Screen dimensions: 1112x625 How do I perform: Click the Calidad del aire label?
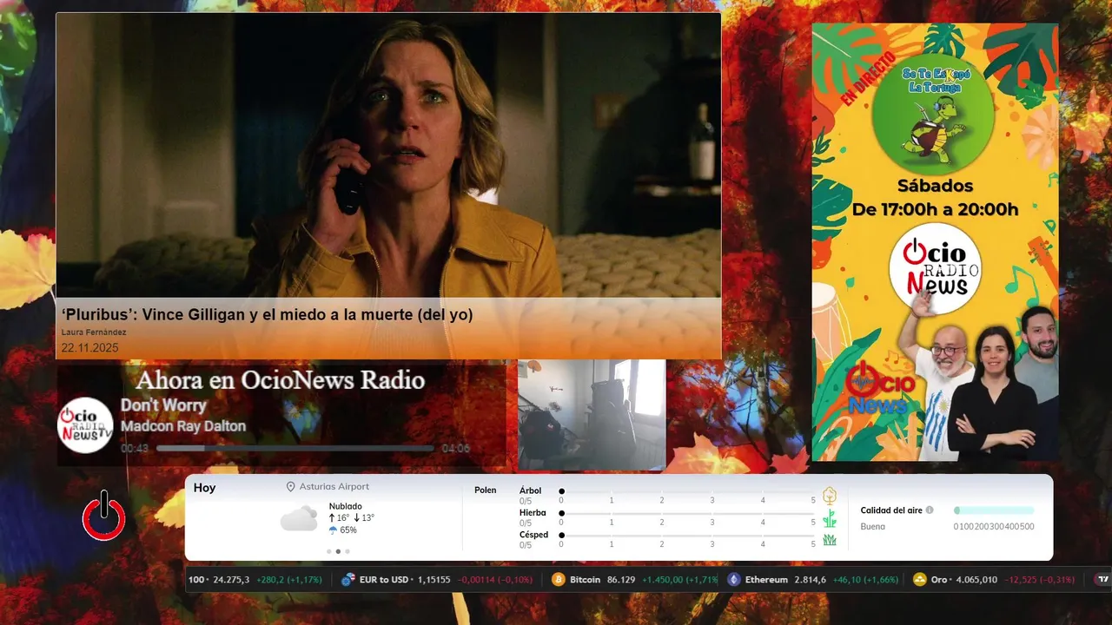point(891,510)
